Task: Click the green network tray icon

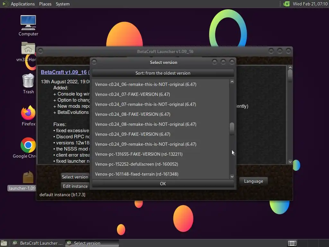Action: pyautogui.click(x=286, y=4)
